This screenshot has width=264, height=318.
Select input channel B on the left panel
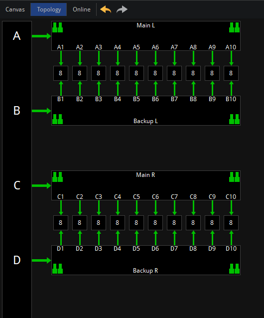17,111
